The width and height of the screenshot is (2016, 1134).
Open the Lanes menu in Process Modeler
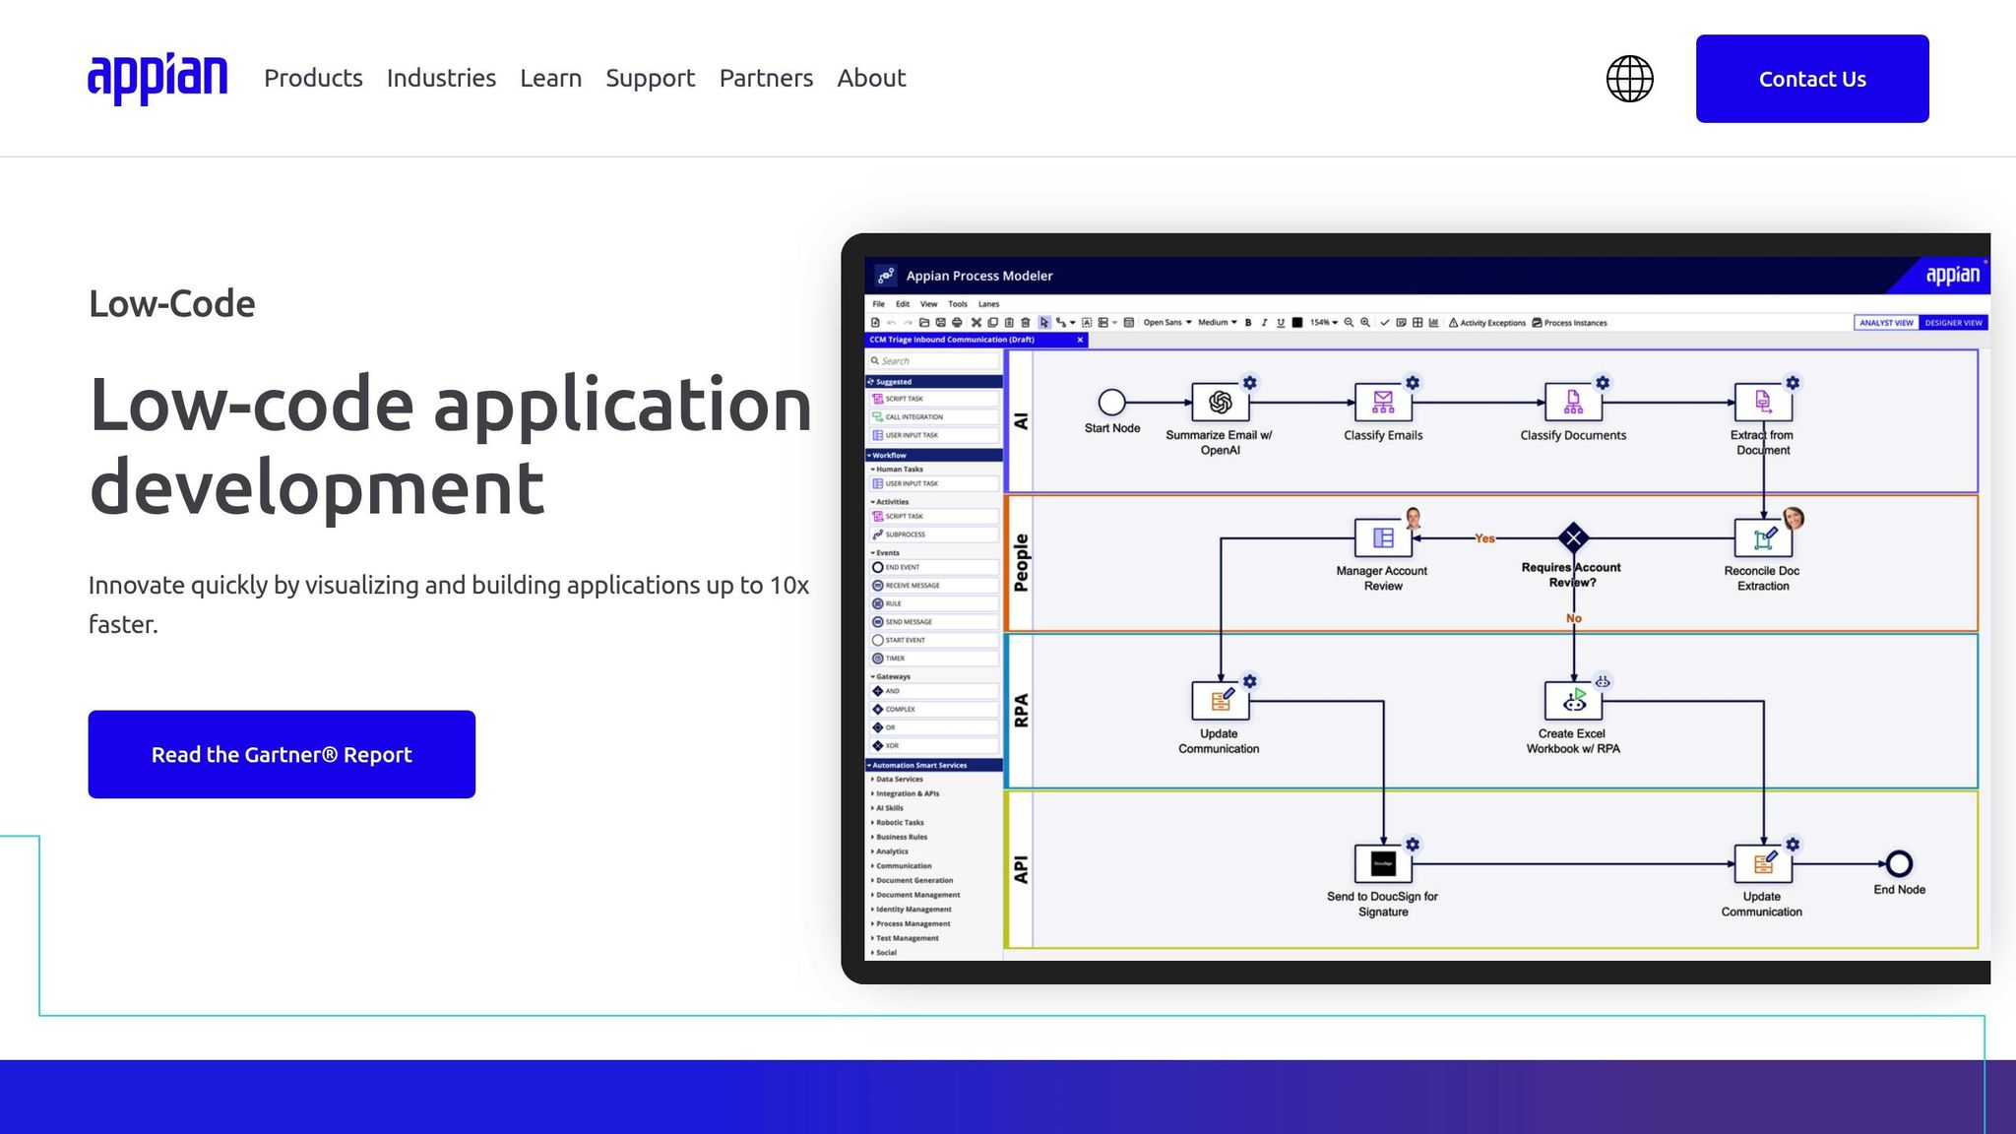(988, 304)
